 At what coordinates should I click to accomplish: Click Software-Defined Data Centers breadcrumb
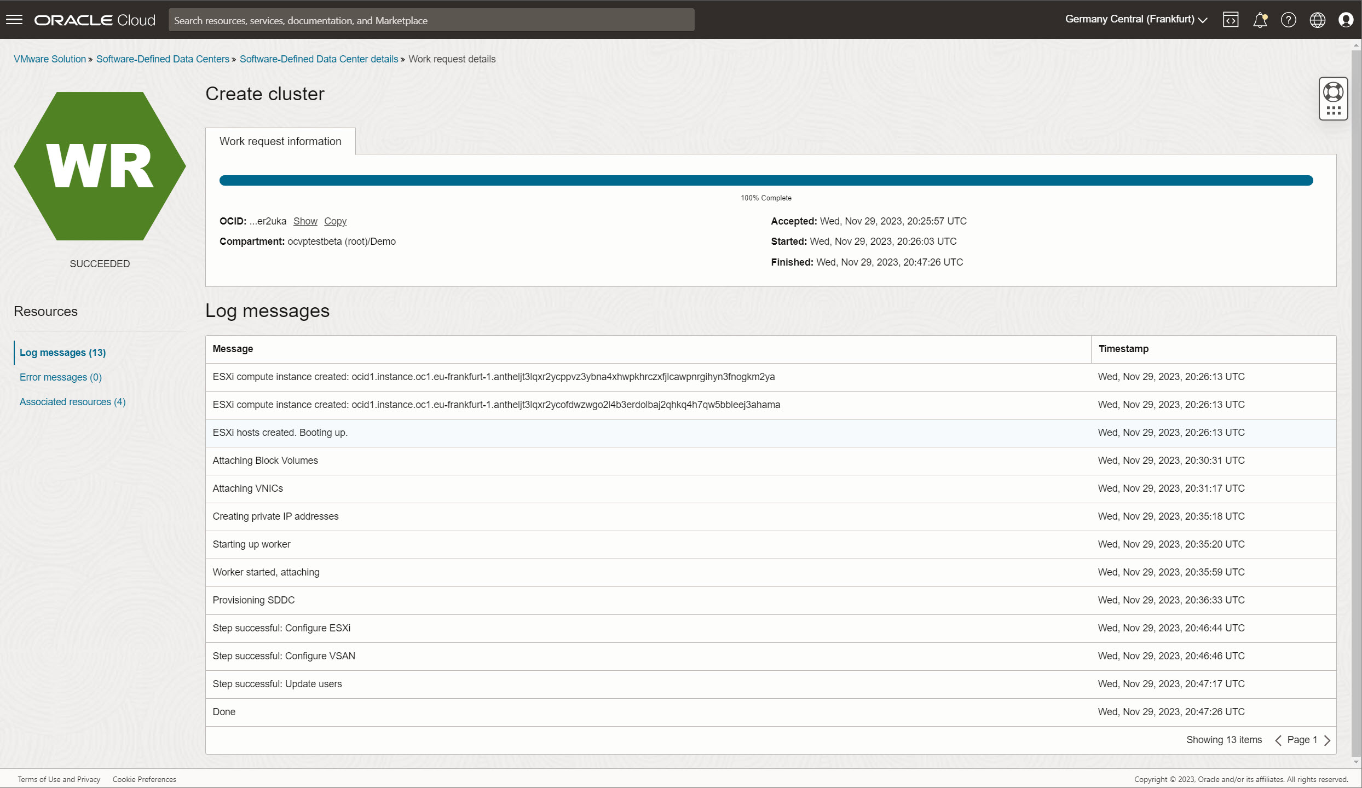(x=162, y=59)
